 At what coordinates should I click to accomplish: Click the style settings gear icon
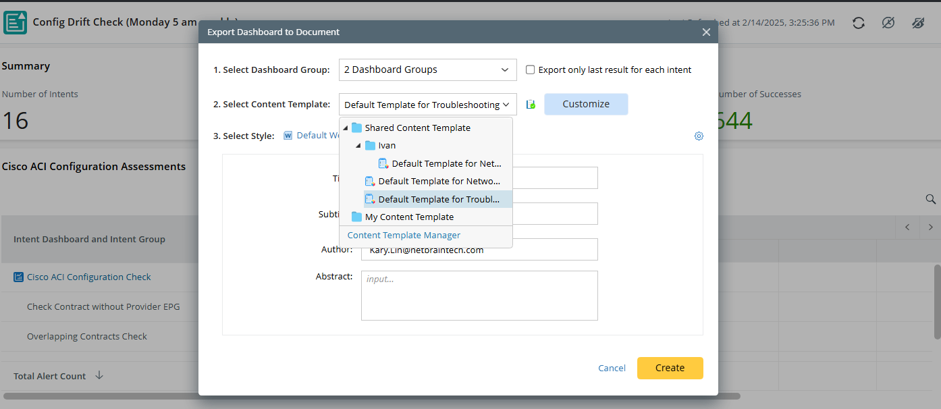point(699,136)
